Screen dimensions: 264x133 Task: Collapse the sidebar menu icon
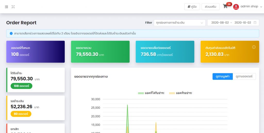6,7
